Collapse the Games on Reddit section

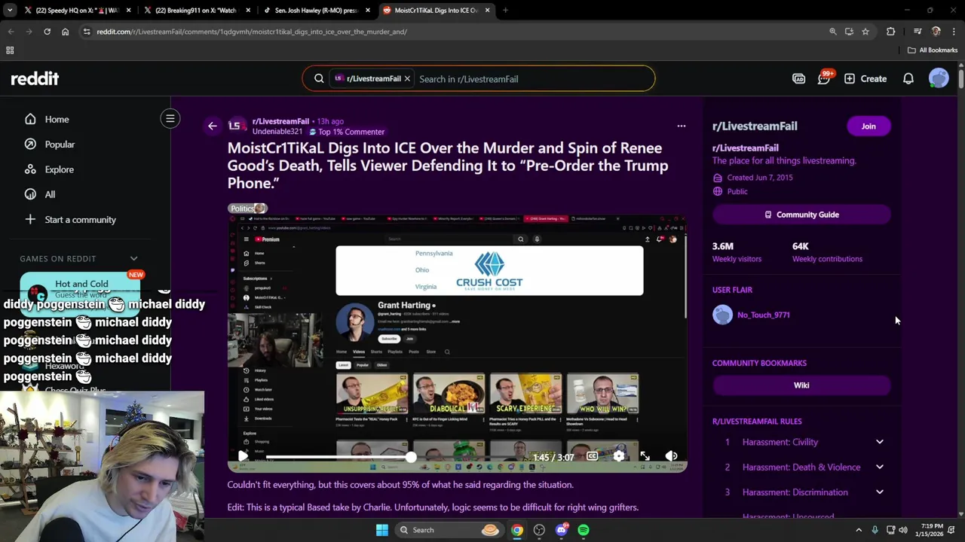(x=133, y=258)
